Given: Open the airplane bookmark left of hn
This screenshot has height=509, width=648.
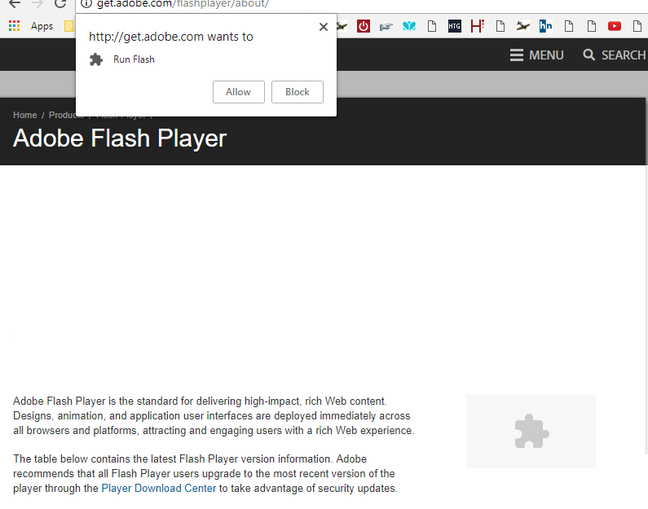Looking at the screenshot, I should [x=522, y=26].
